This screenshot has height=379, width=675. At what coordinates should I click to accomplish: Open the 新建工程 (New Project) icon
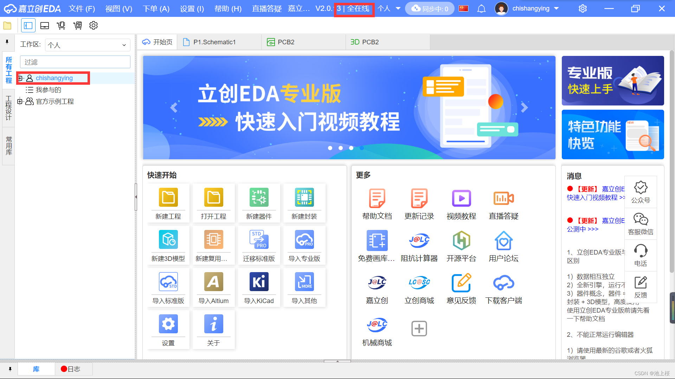coord(168,203)
